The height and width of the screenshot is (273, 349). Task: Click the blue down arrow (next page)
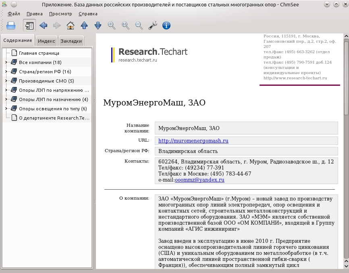[98, 25]
